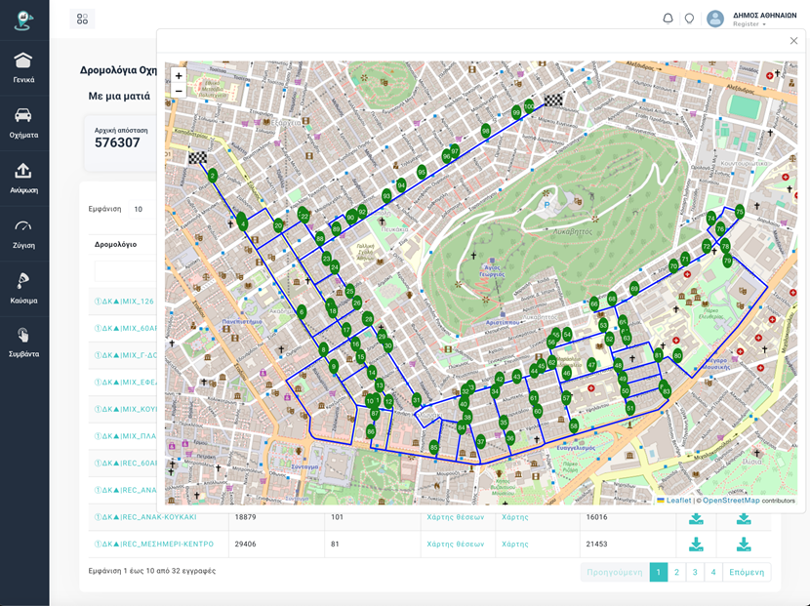Open the Συμβάντα events section
Screen dimensions: 810x606
23,343
